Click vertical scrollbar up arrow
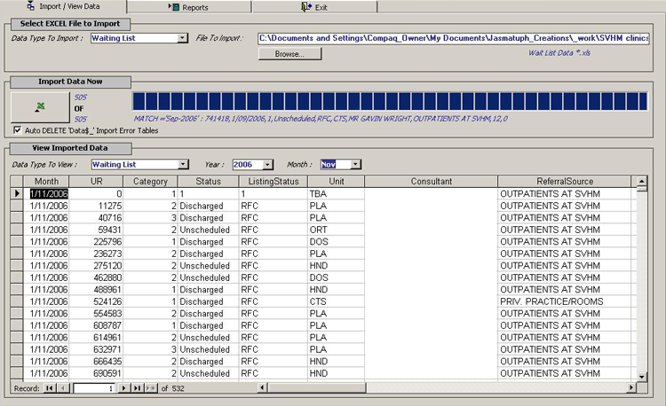The image size is (666, 406). (x=642, y=182)
